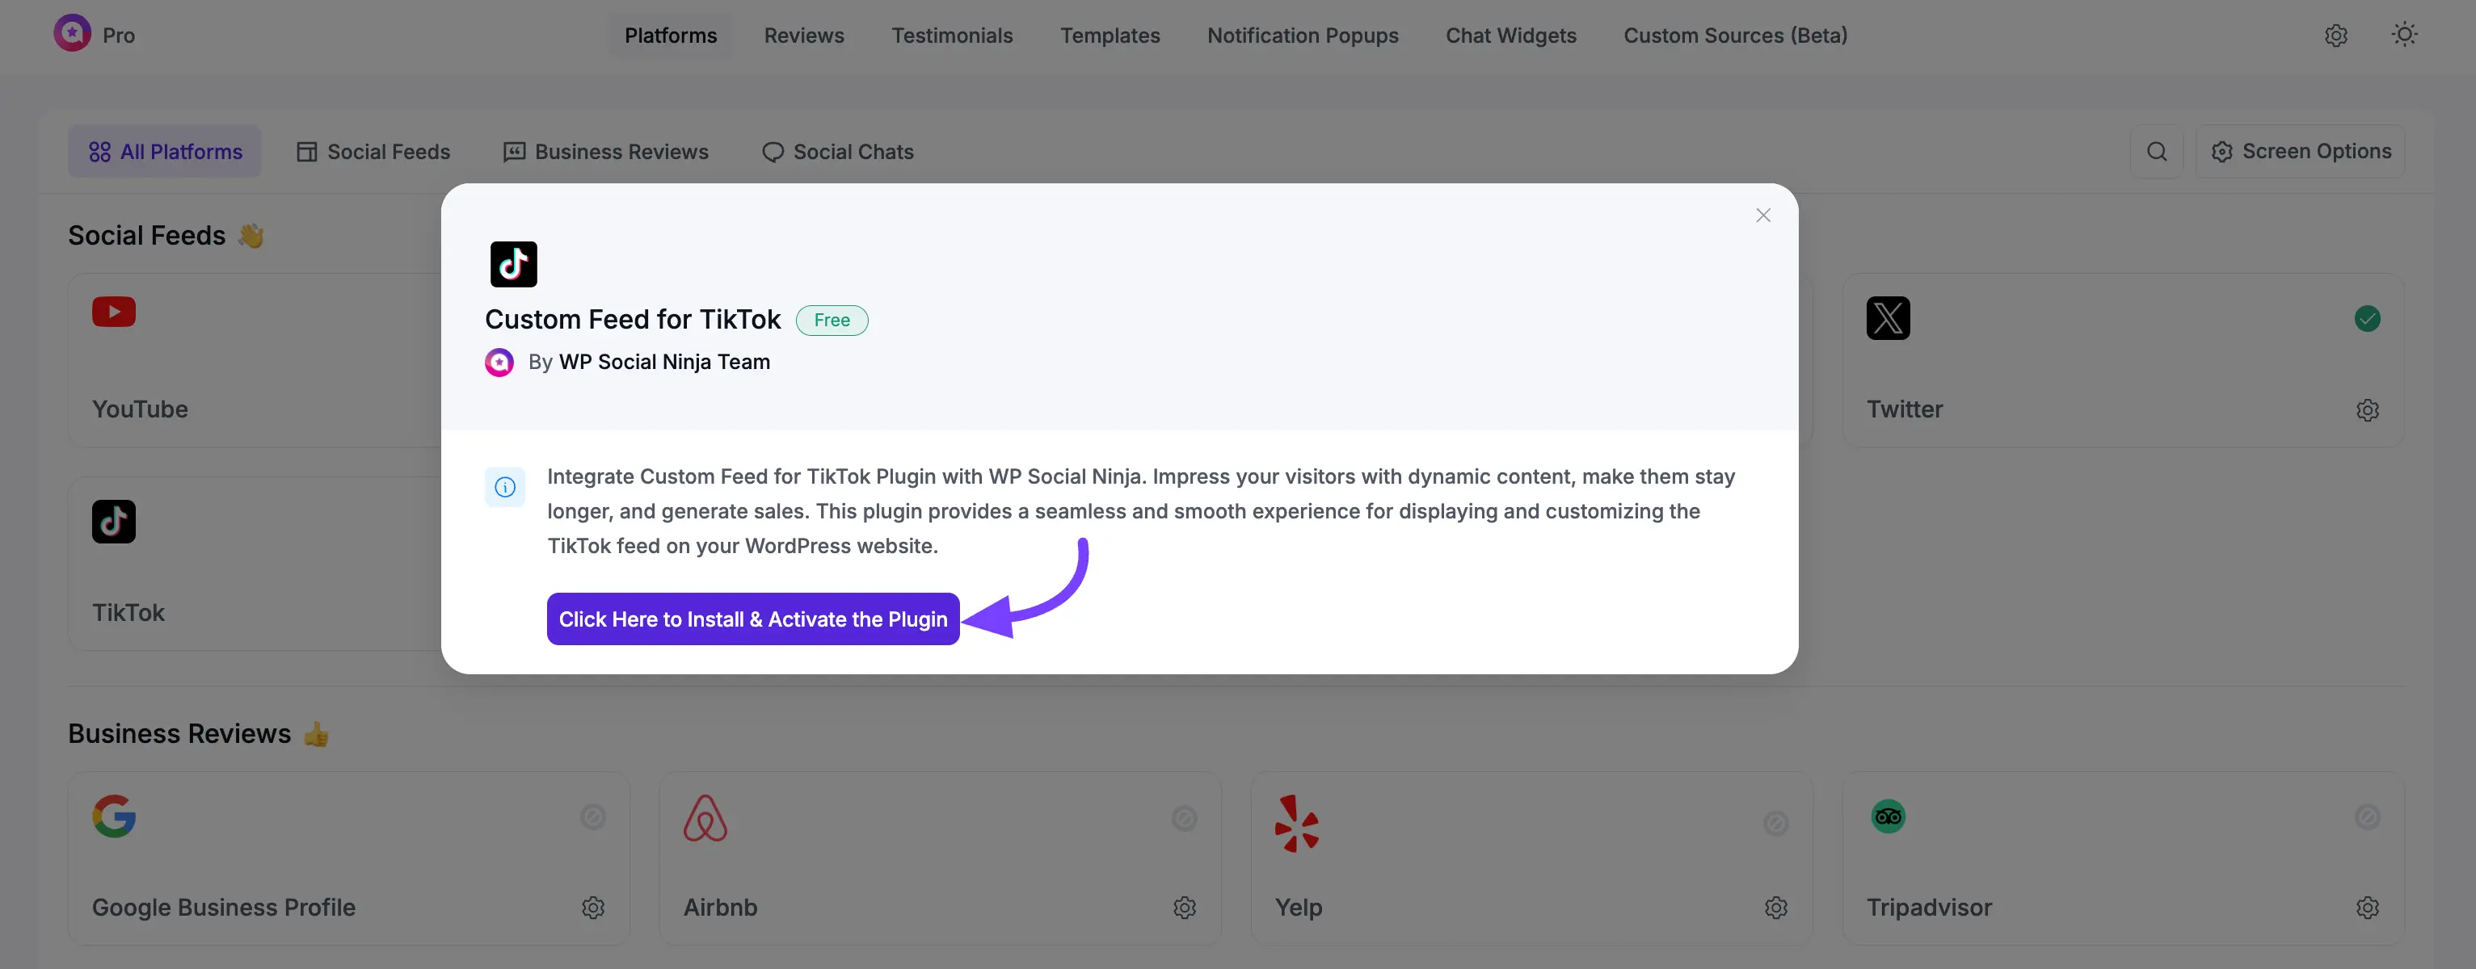Switch to the Reviews tab

pyautogui.click(x=803, y=36)
